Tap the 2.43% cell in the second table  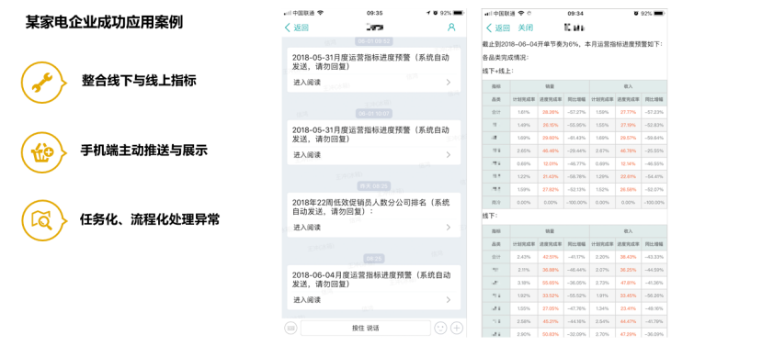524,257
